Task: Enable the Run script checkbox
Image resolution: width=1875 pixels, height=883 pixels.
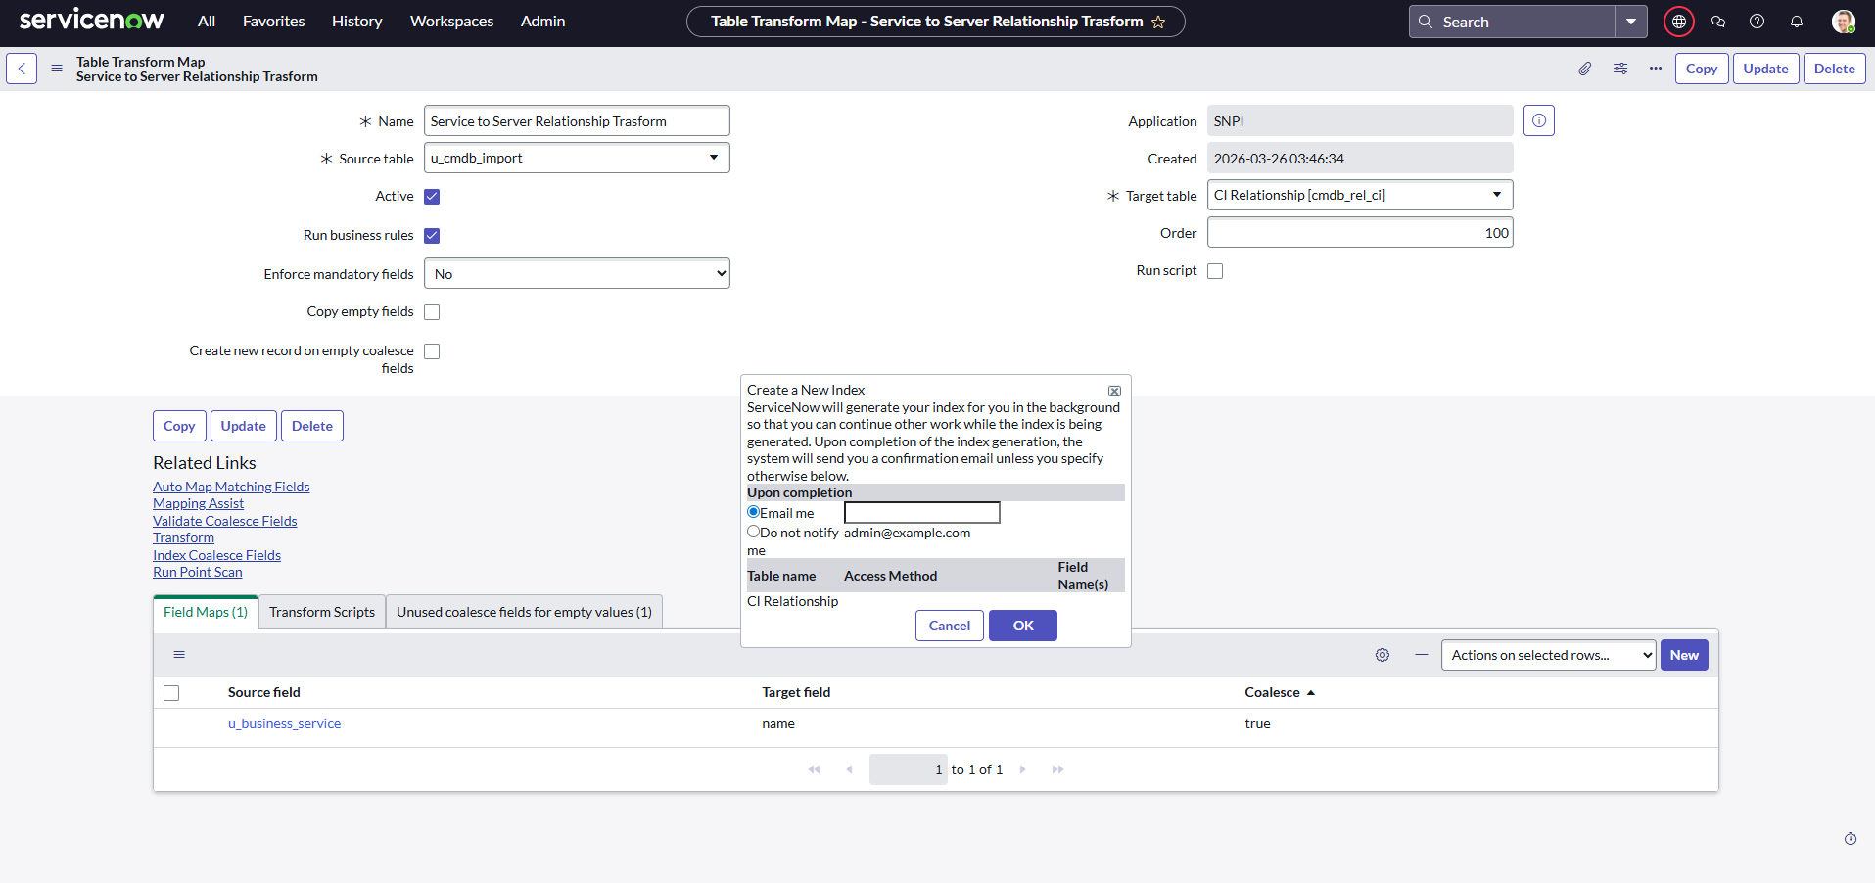Action: pyautogui.click(x=1215, y=271)
